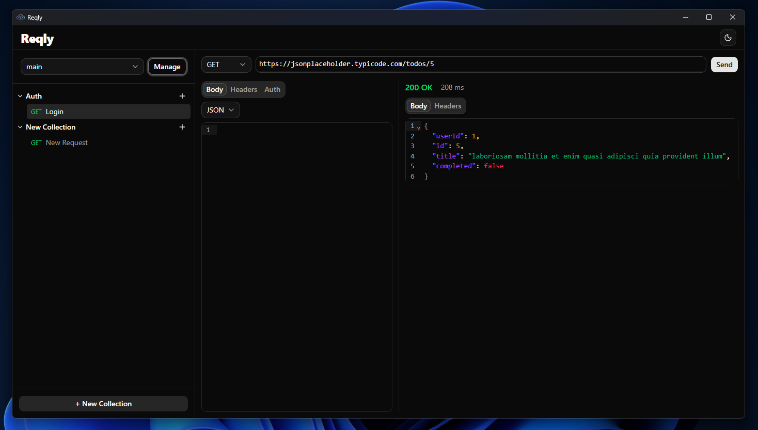
Task: Click the Auth collection name
Action: [34, 96]
